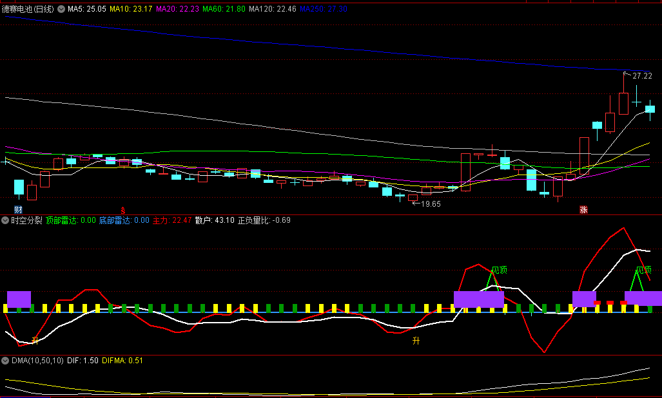The image size is (662, 398).
Task: Click the leftmost purple block in 时空分裂 panel
Action: click(x=19, y=299)
